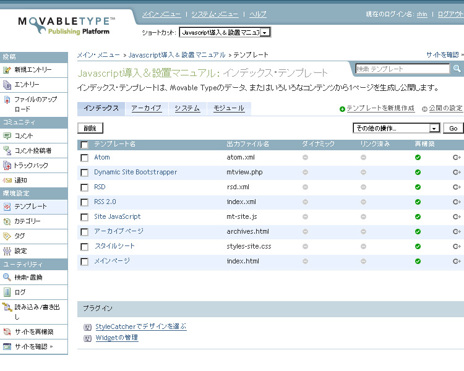This screenshot has width=464, height=371.
Task: Click the StyleCatcher plugin icon
Action: (87, 327)
